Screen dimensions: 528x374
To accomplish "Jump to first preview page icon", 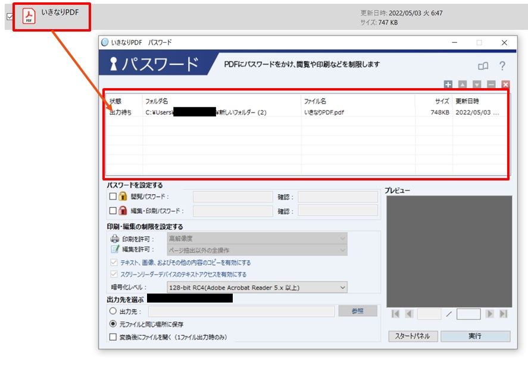I will (x=396, y=314).
